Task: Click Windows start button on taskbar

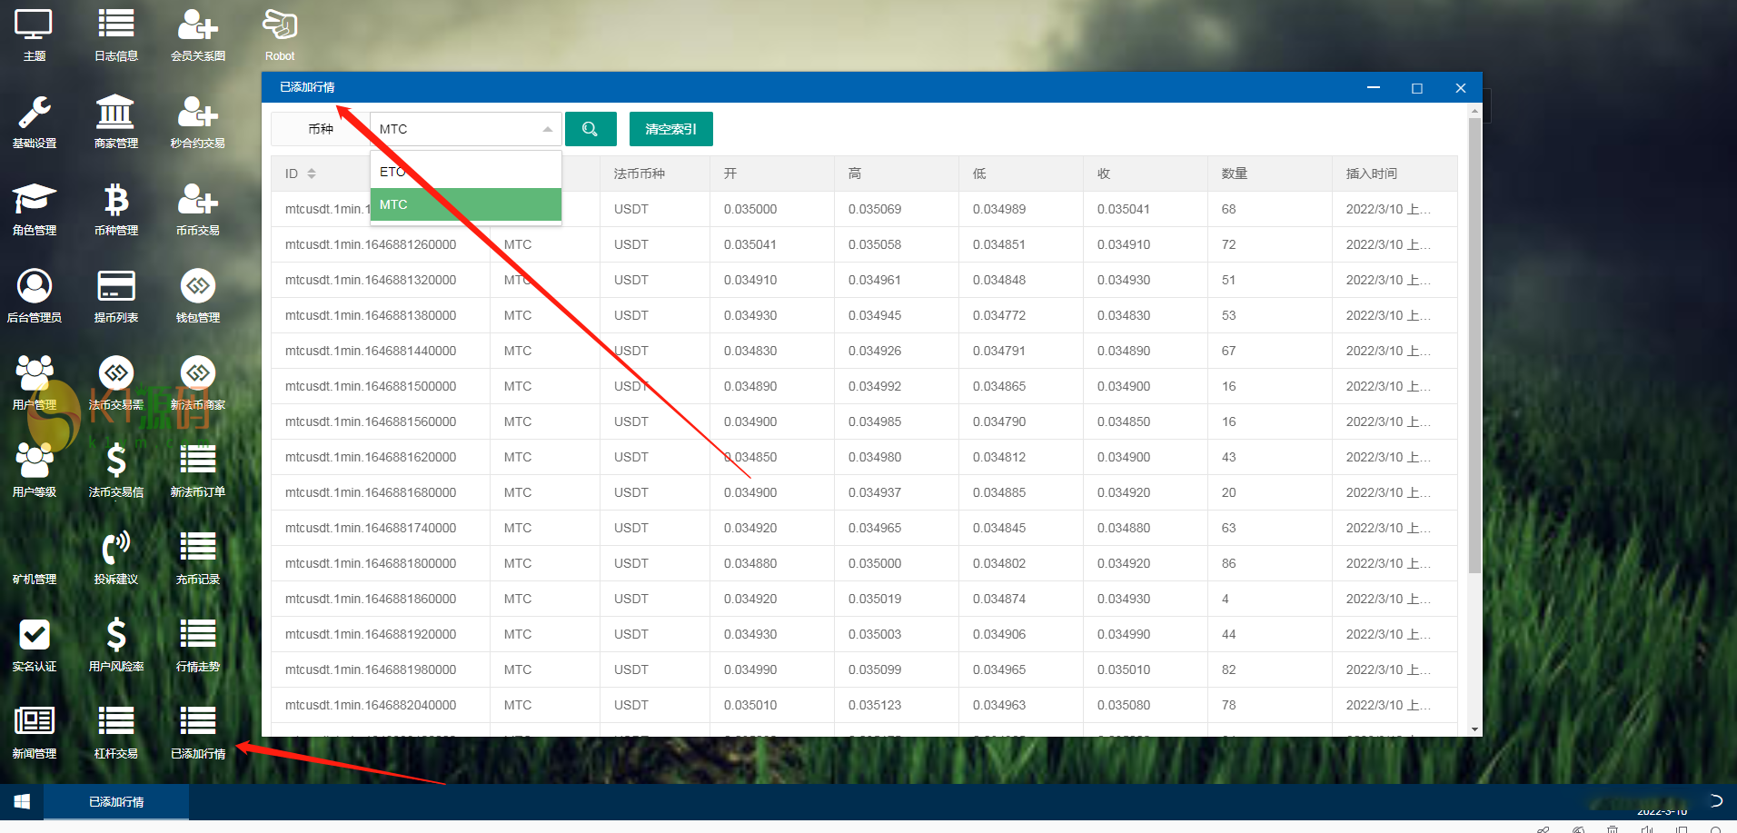Action: [22, 802]
